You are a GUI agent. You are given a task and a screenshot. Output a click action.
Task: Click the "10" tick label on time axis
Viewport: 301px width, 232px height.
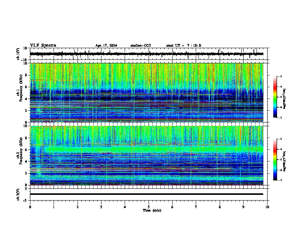267,207
